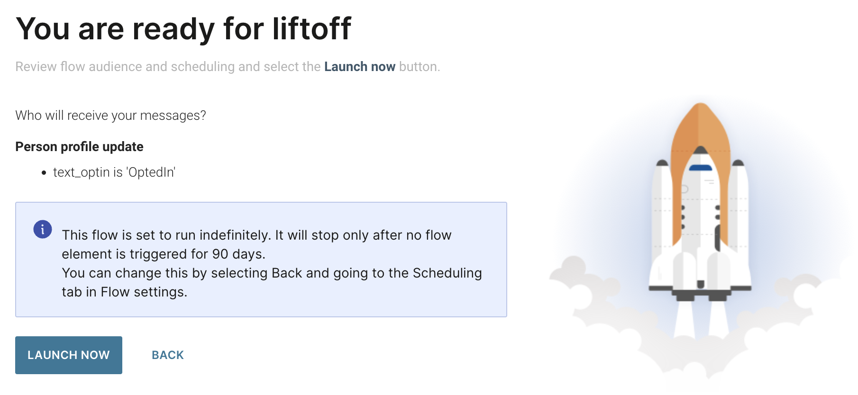This screenshot has width=858, height=395.
Task: Click the bullet point before text_optin
Action: pos(44,173)
